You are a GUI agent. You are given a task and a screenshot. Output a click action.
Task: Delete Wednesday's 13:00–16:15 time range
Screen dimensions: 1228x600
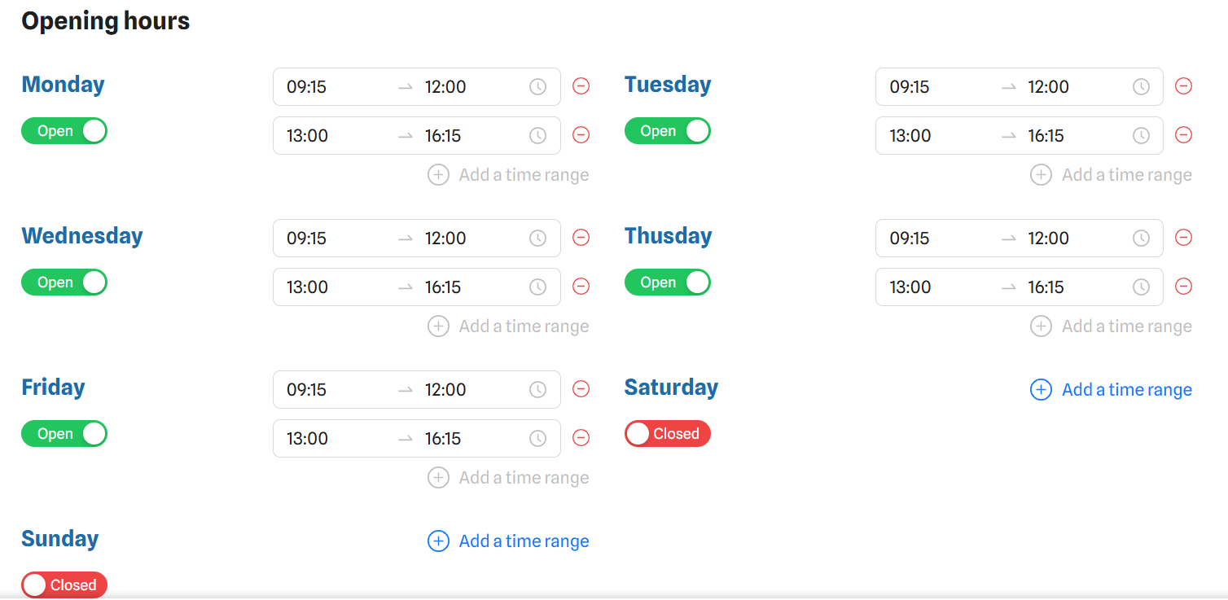(x=581, y=286)
